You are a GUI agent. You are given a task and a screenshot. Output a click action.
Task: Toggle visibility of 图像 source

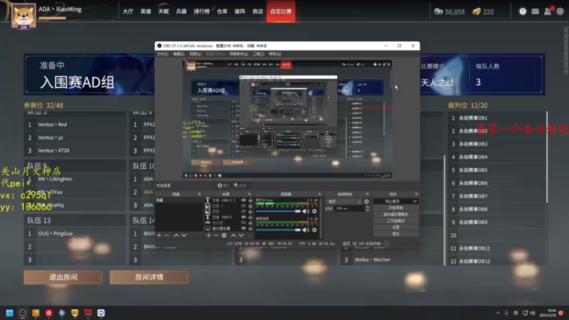pos(243,211)
